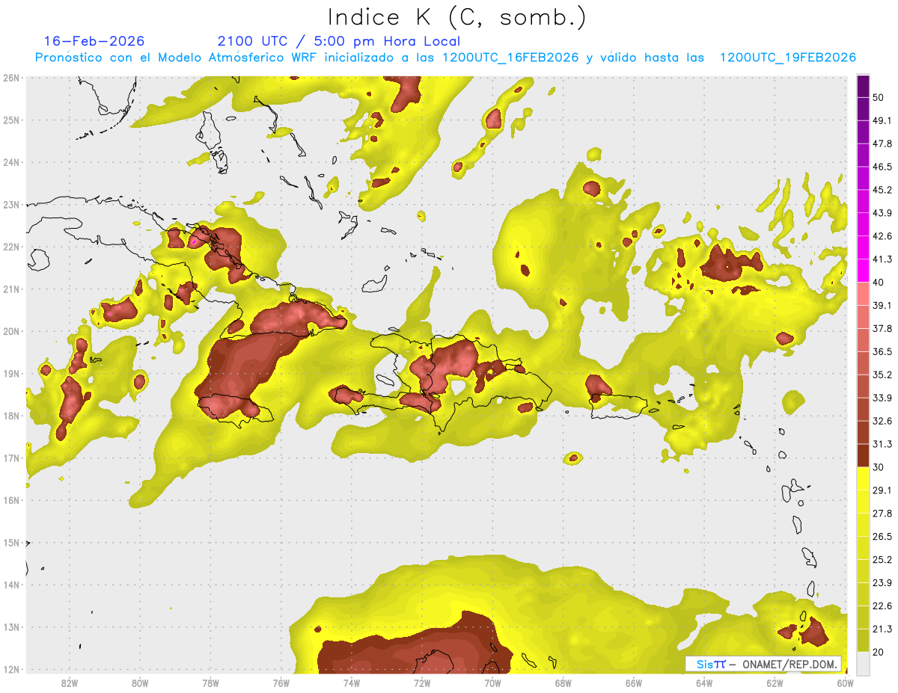Click the '64W' longitude label
898x693 pixels.
pyautogui.click(x=704, y=683)
